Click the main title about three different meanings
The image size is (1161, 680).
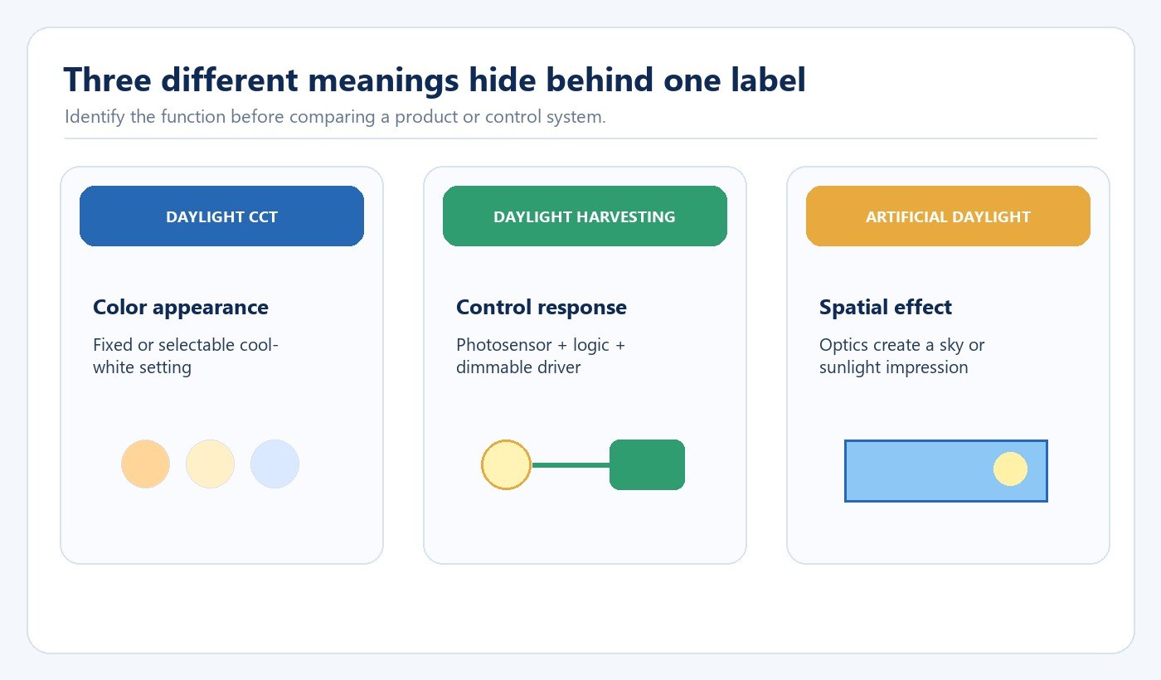[x=435, y=80]
